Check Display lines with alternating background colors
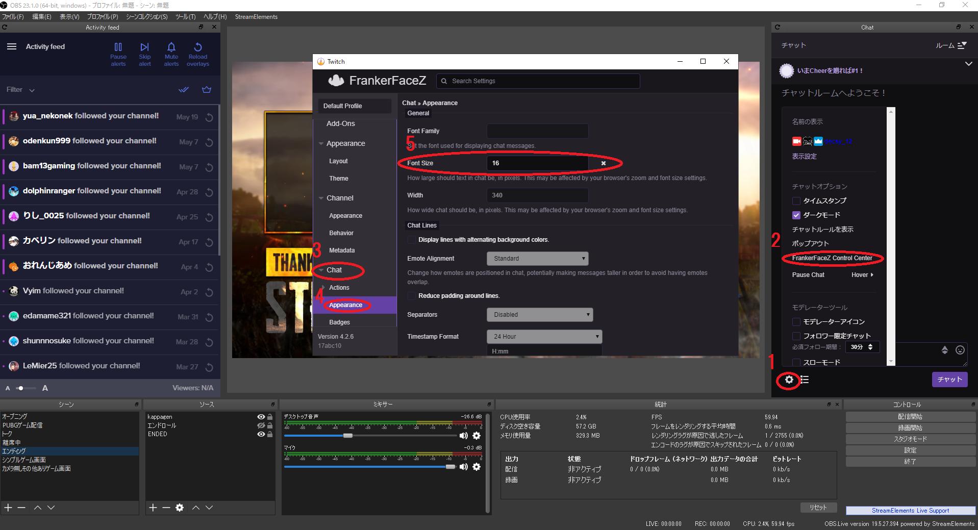Viewport: 978px width, 530px height. click(411, 240)
